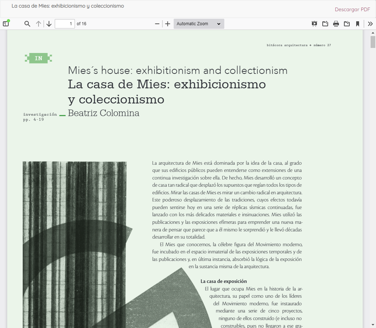Click the Spanish title 'La casa de Mies: exhibicionismo'
This screenshot has width=376, height=328.
[167, 84]
